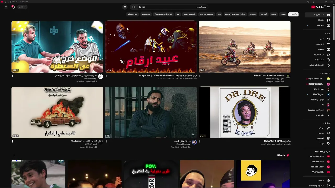
Task: Open Super Simple Songs subscription channel
Action: click(318, 79)
